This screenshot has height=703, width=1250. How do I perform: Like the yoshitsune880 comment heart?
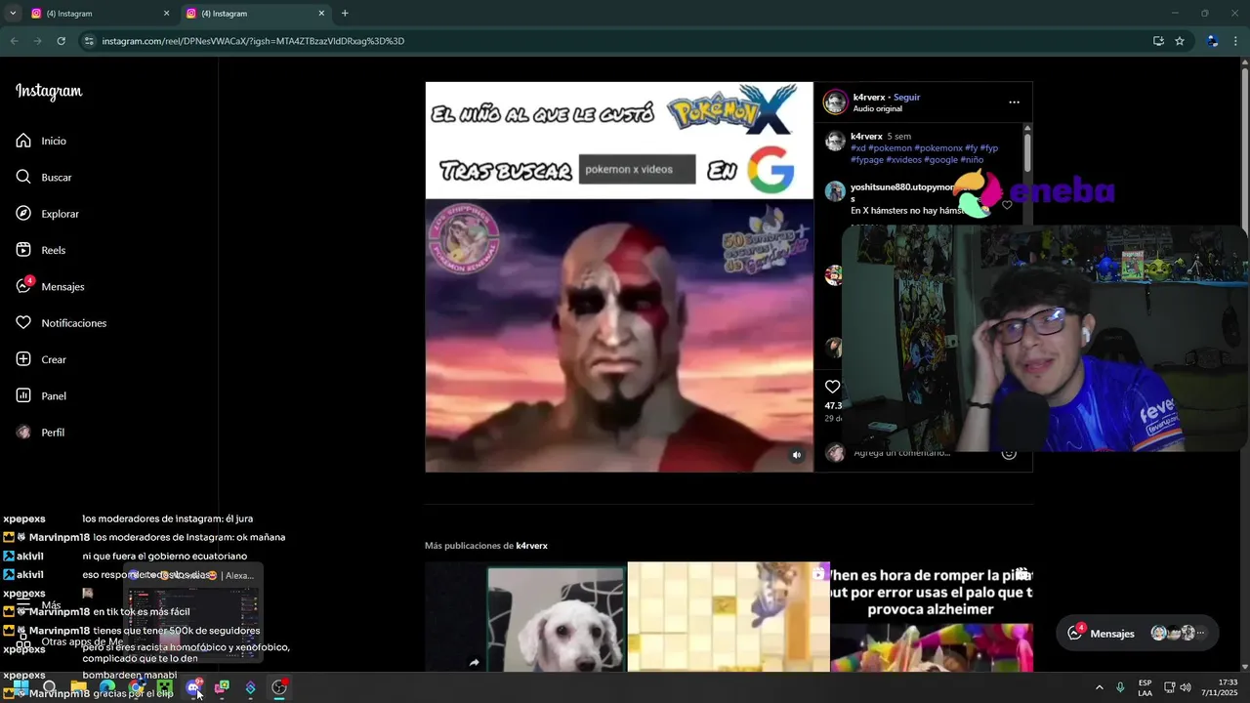coord(1007,205)
